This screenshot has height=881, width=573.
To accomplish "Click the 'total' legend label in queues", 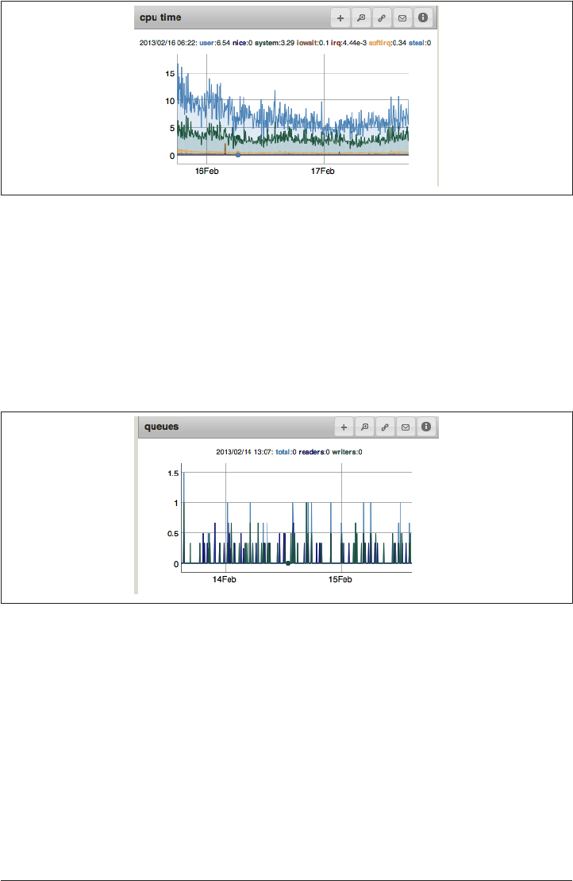I will 283,452.
